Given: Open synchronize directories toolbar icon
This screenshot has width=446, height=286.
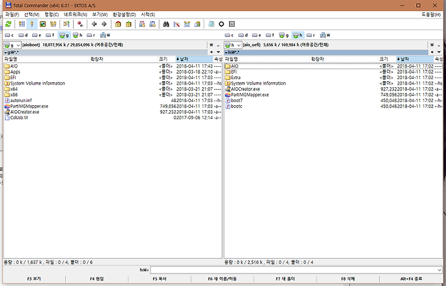Looking at the screenshot, I should [x=187, y=24].
